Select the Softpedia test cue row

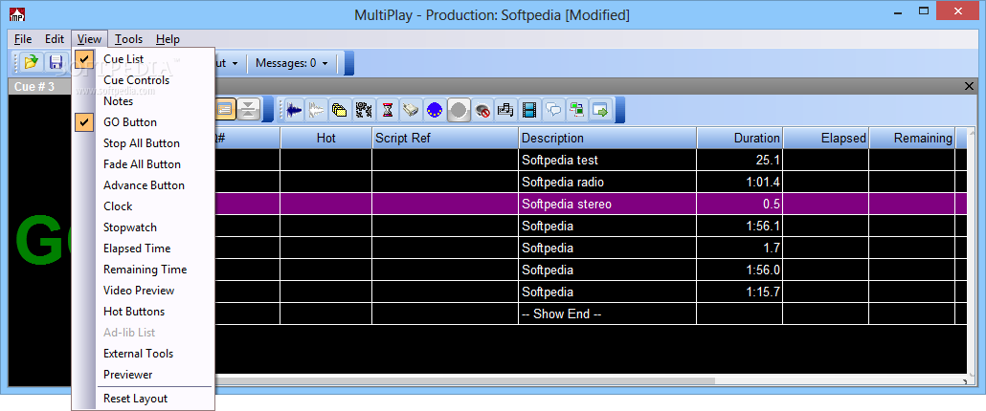click(591, 160)
